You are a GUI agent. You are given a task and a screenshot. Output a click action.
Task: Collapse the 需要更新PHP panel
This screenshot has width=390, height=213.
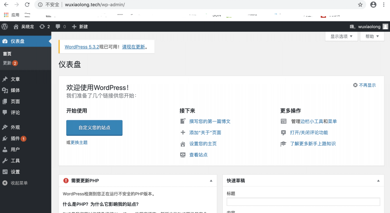211,181
